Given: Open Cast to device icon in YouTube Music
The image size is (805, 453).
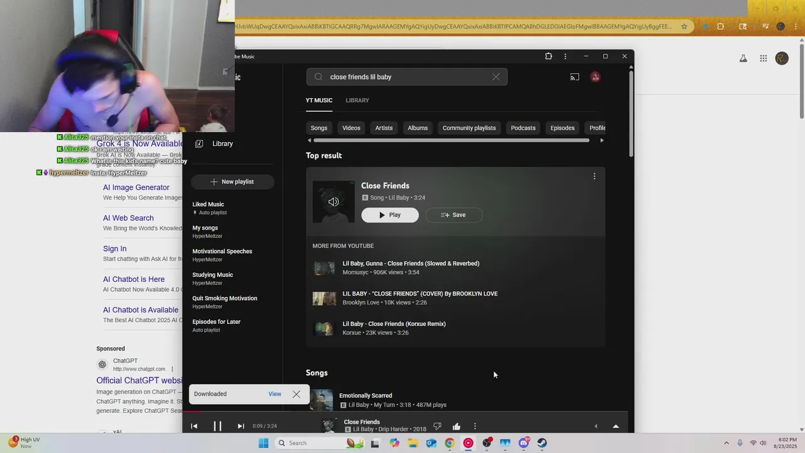Looking at the screenshot, I should click(575, 77).
